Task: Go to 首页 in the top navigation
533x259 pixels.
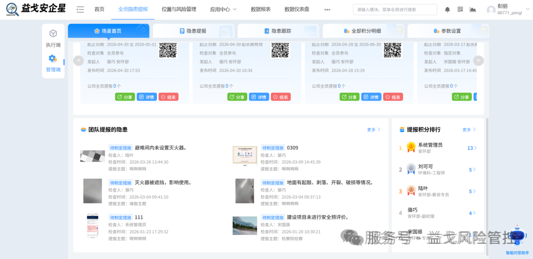Action: coord(99,9)
